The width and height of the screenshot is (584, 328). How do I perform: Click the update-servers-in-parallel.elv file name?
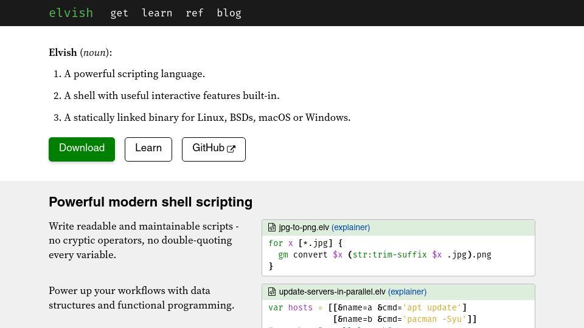[332, 292]
